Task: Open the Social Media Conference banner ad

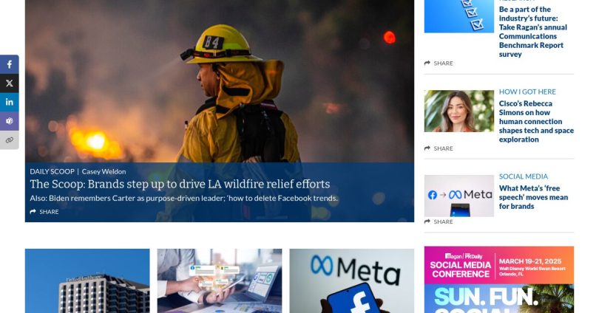Action: (499, 280)
